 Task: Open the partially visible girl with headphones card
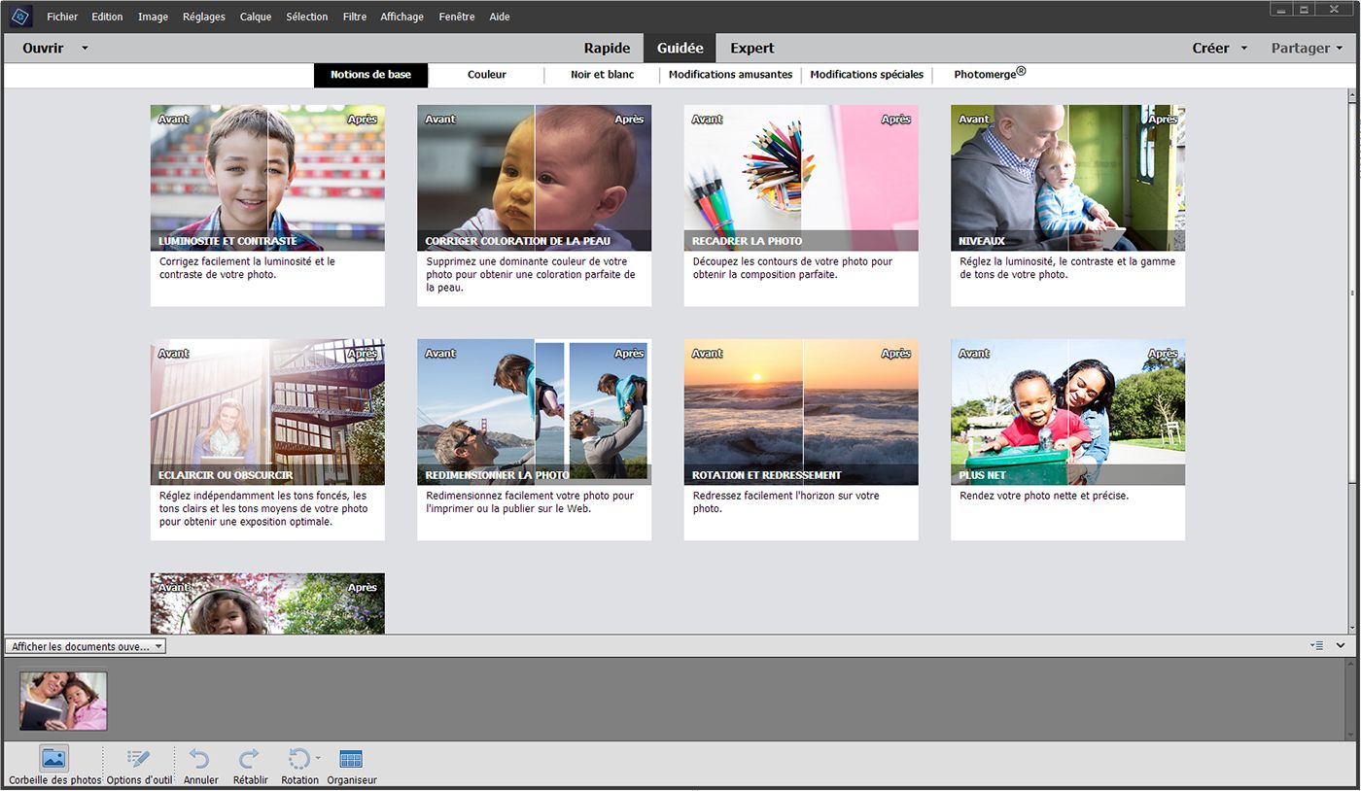pos(267,603)
